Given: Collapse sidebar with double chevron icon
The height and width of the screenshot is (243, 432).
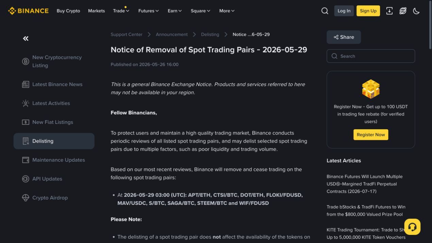Looking at the screenshot, I should click(26, 38).
